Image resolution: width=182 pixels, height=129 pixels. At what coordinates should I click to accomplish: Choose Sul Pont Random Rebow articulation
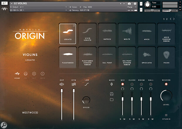click(127, 57)
